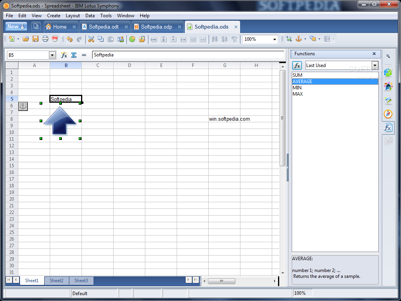
Task: Select the Functions fx sidebar tab icon
Action: 388,127
